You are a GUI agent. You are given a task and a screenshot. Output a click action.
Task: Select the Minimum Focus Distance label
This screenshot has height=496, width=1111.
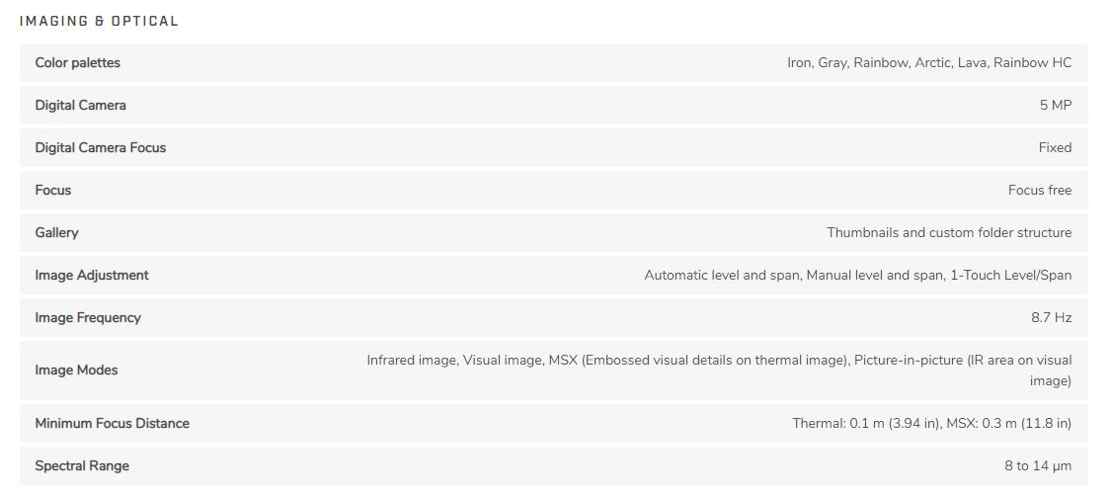112,424
